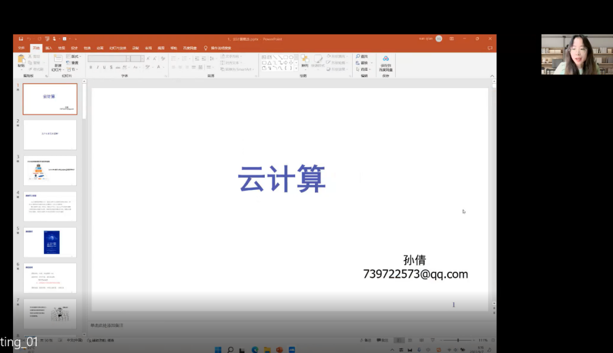Switch to the Slide Show (幻灯片放映) tab

117,48
